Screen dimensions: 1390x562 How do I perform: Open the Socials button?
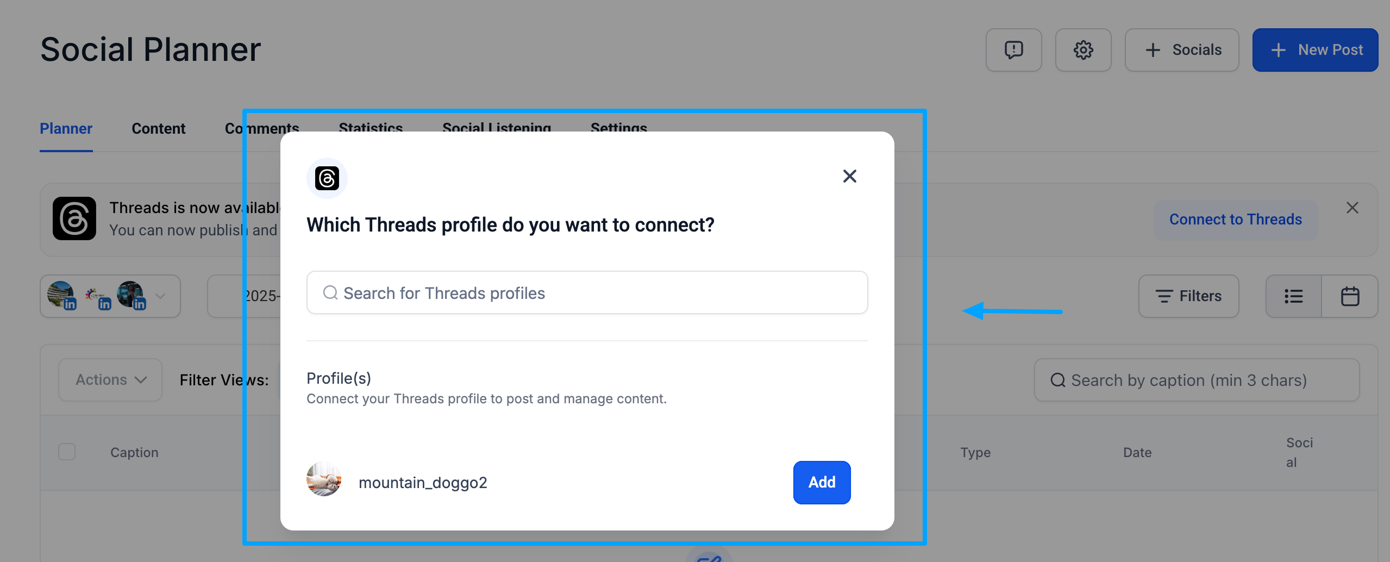pyautogui.click(x=1182, y=50)
